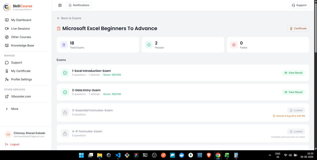317x160 pixels.
Task: Click the SkillCourse logo icon
Action: pyautogui.click(x=7, y=7)
